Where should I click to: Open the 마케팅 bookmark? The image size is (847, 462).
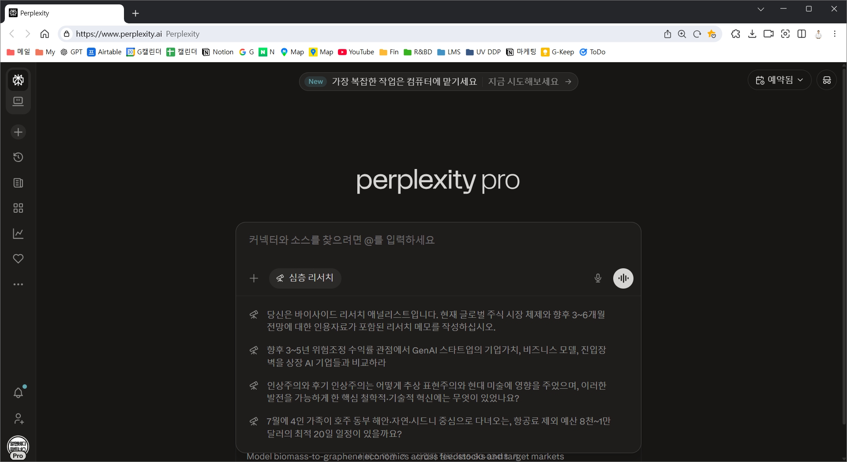point(521,52)
